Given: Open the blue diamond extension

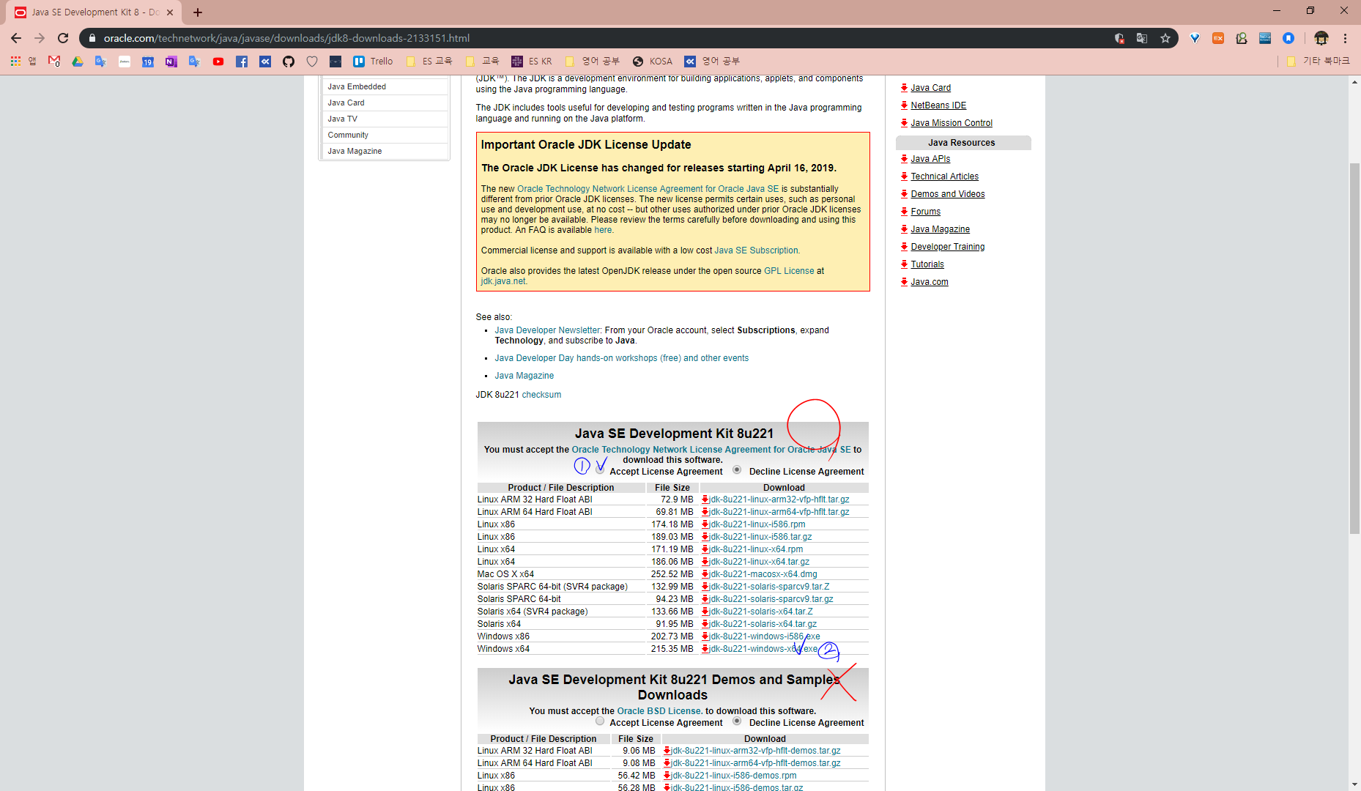Looking at the screenshot, I should click(1195, 38).
